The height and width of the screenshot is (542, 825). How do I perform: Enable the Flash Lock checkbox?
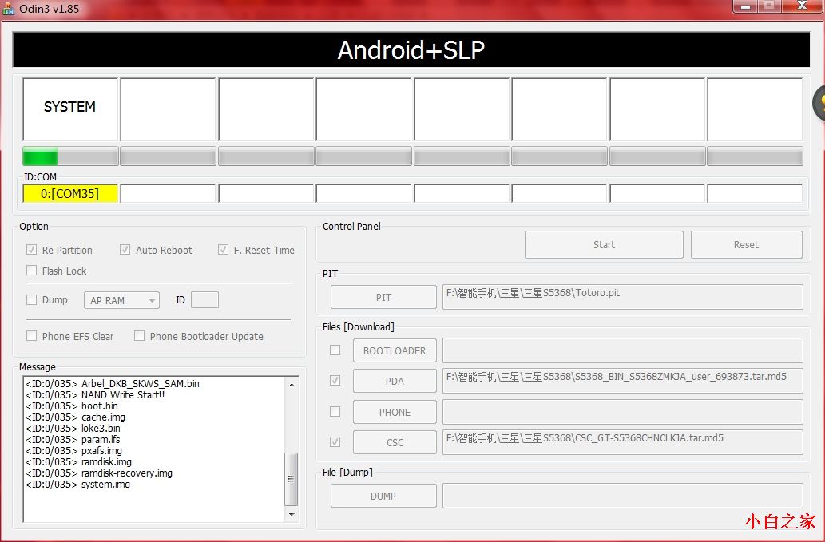(x=32, y=271)
